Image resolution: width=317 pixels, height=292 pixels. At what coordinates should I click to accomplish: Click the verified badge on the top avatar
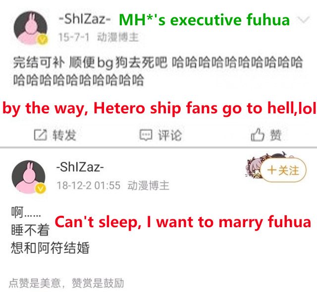pos(42,40)
